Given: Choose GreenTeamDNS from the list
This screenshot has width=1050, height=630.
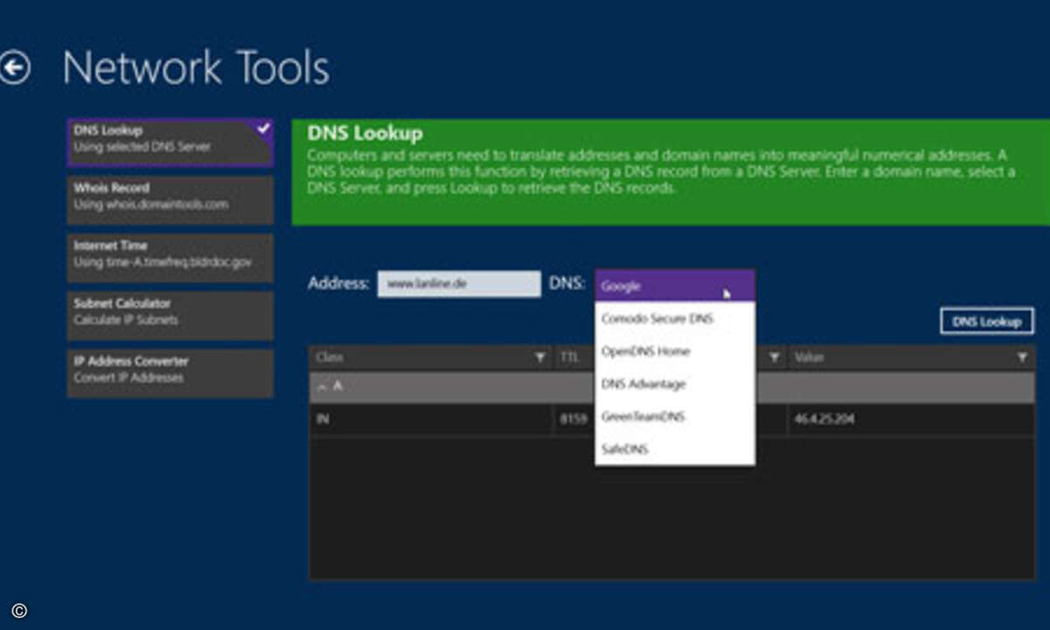Looking at the screenshot, I should coord(675,416).
